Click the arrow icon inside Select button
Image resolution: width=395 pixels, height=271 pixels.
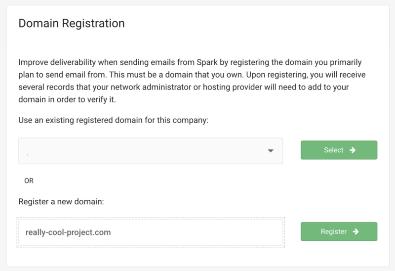click(x=352, y=150)
